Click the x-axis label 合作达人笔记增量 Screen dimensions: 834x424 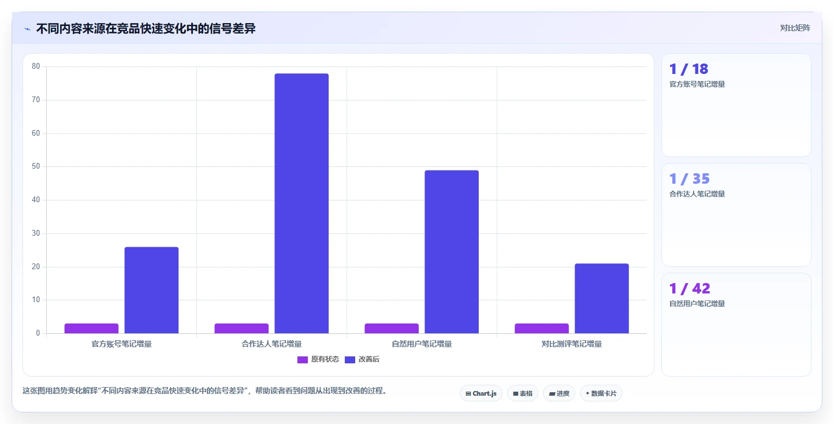point(271,344)
